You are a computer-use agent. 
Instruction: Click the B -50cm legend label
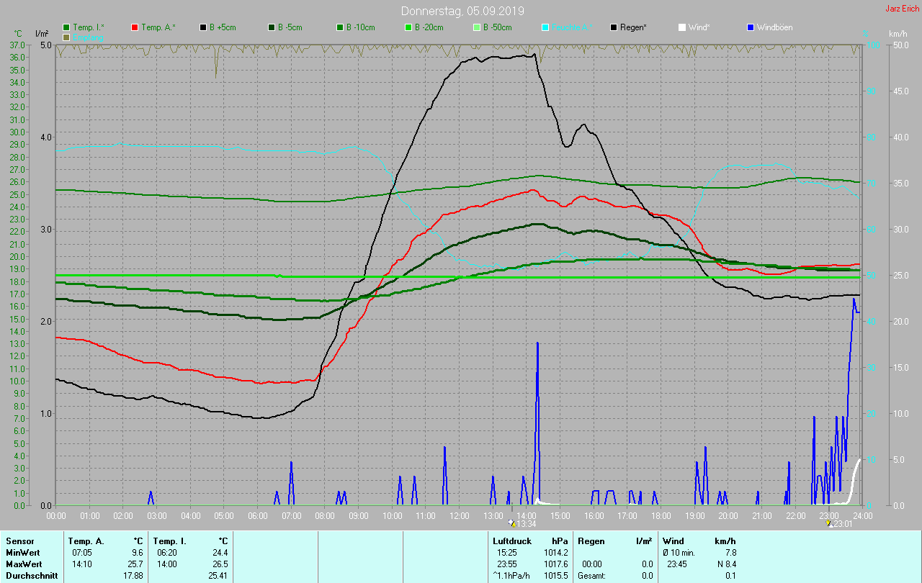pyautogui.click(x=499, y=27)
